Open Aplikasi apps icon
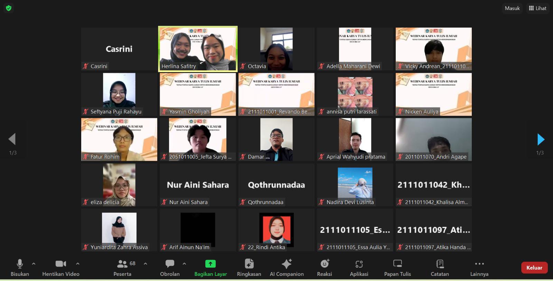This screenshot has height=281, width=553. tap(359, 264)
